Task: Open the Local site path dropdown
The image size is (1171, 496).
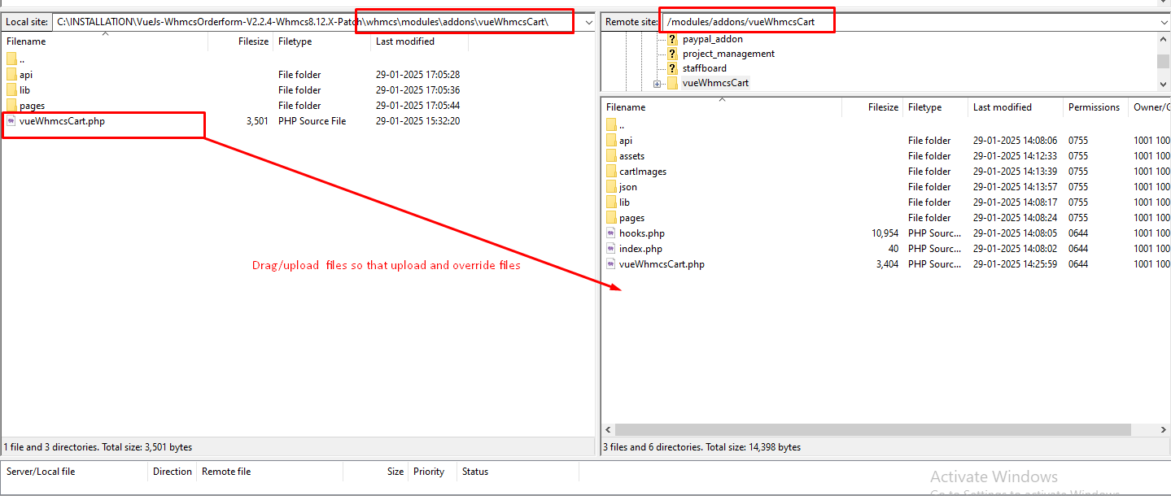Action: 589,22
